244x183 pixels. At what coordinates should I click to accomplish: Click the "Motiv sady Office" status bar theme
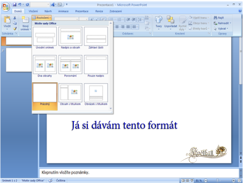coord(33,181)
